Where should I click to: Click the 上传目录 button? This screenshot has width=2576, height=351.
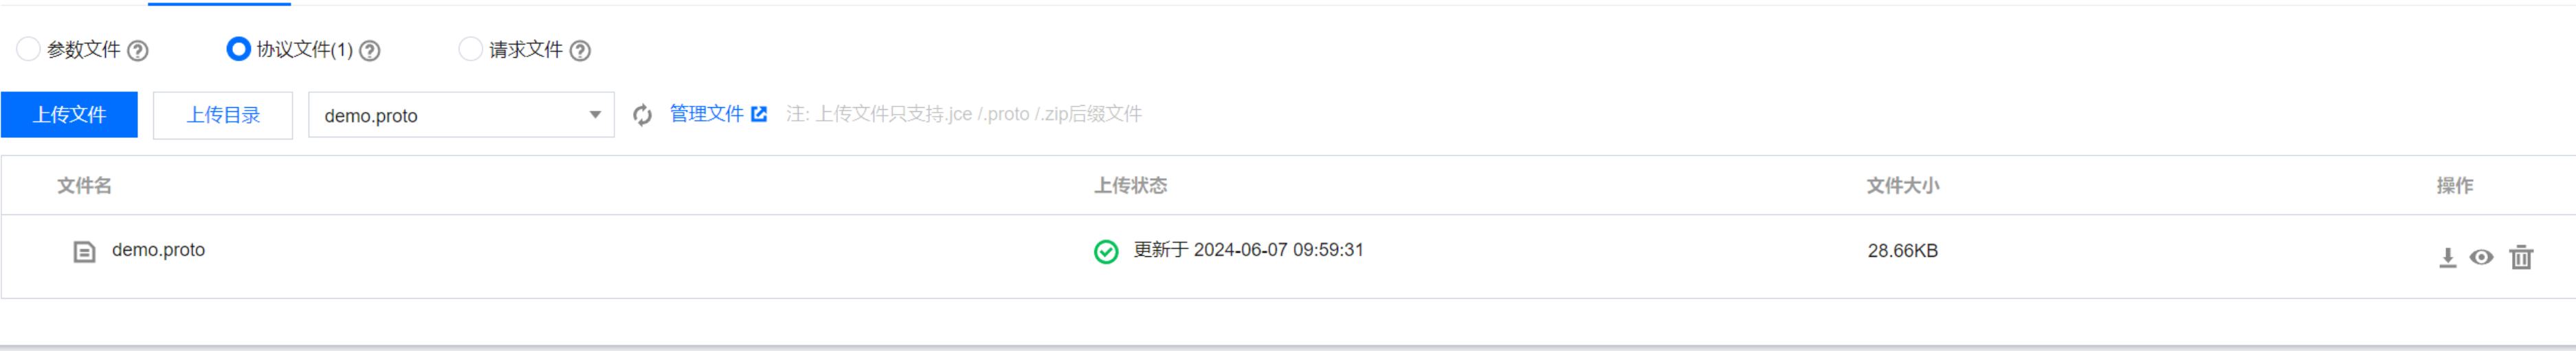coord(223,115)
